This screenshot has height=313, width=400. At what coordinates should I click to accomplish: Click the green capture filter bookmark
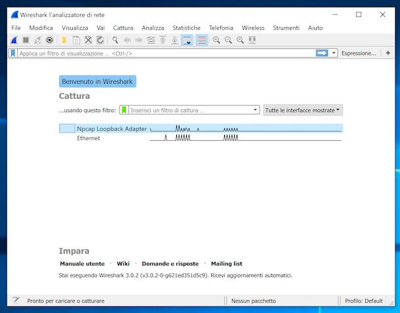click(x=124, y=110)
